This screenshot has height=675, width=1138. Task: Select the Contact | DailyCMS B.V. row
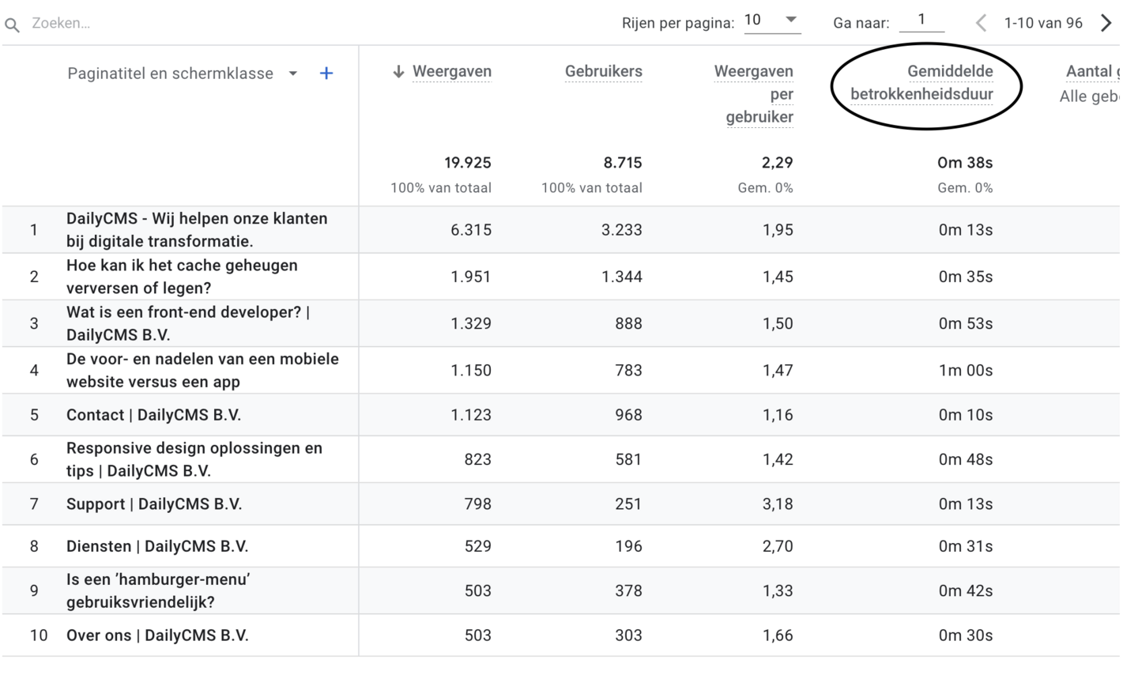pos(153,415)
